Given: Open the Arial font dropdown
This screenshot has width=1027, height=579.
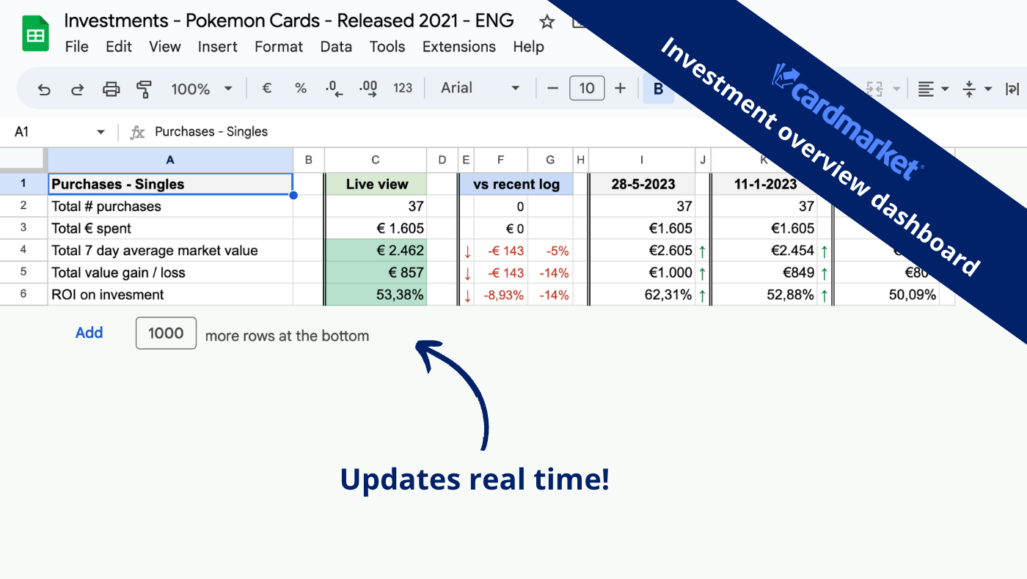Looking at the screenshot, I should click(x=480, y=89).
